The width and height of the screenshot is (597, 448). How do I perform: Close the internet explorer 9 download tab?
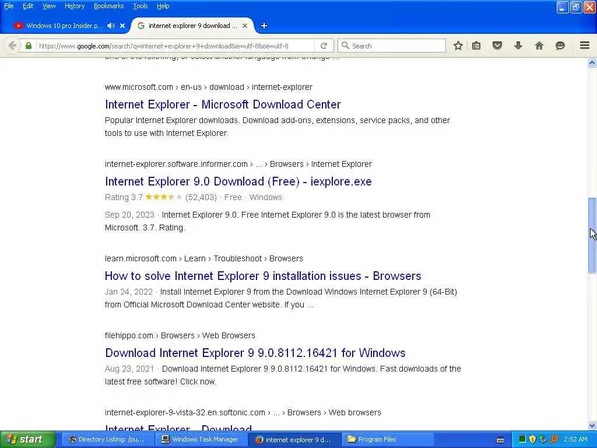coord(245,26)
